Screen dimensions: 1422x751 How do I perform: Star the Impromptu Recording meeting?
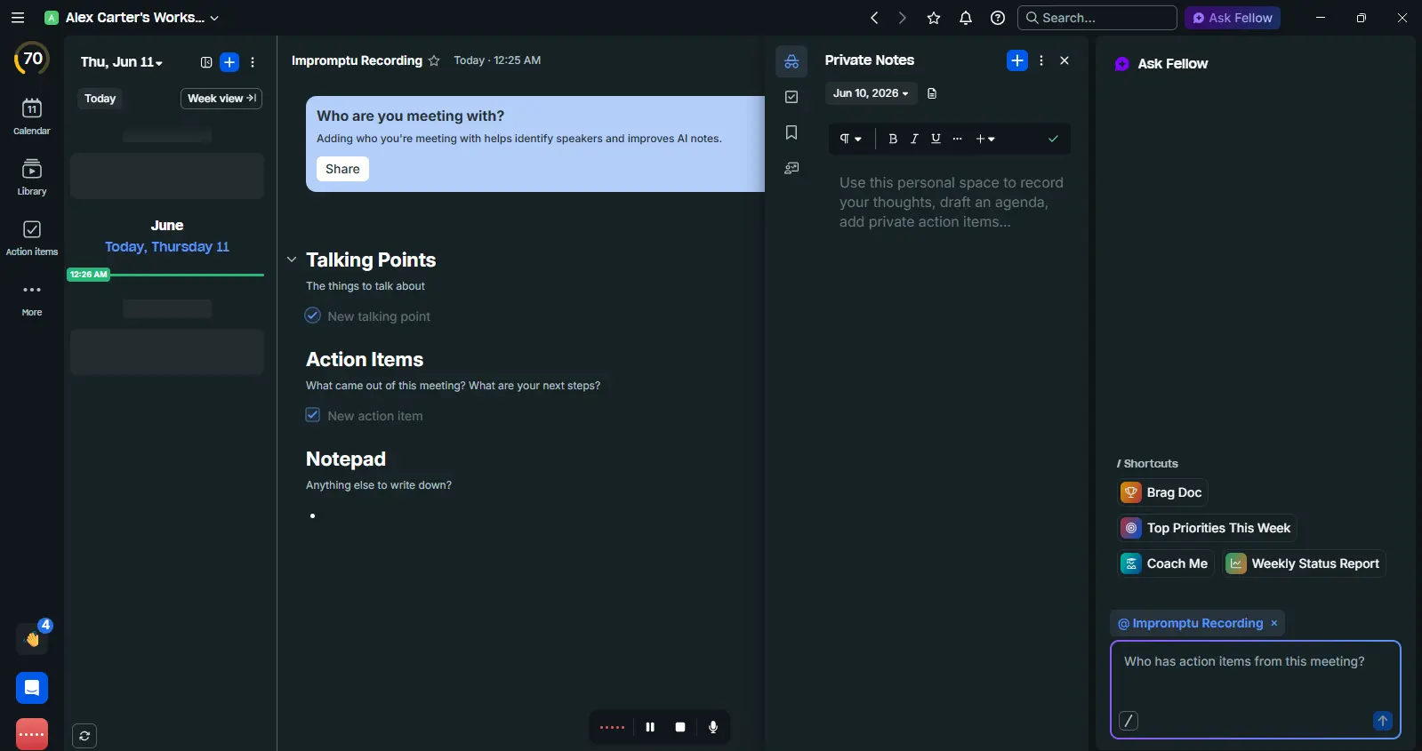click(x=434, y=60)
